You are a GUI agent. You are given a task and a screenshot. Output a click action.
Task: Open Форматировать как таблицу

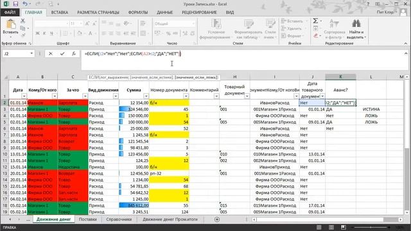pyautogui.click(x=248, y=29)
